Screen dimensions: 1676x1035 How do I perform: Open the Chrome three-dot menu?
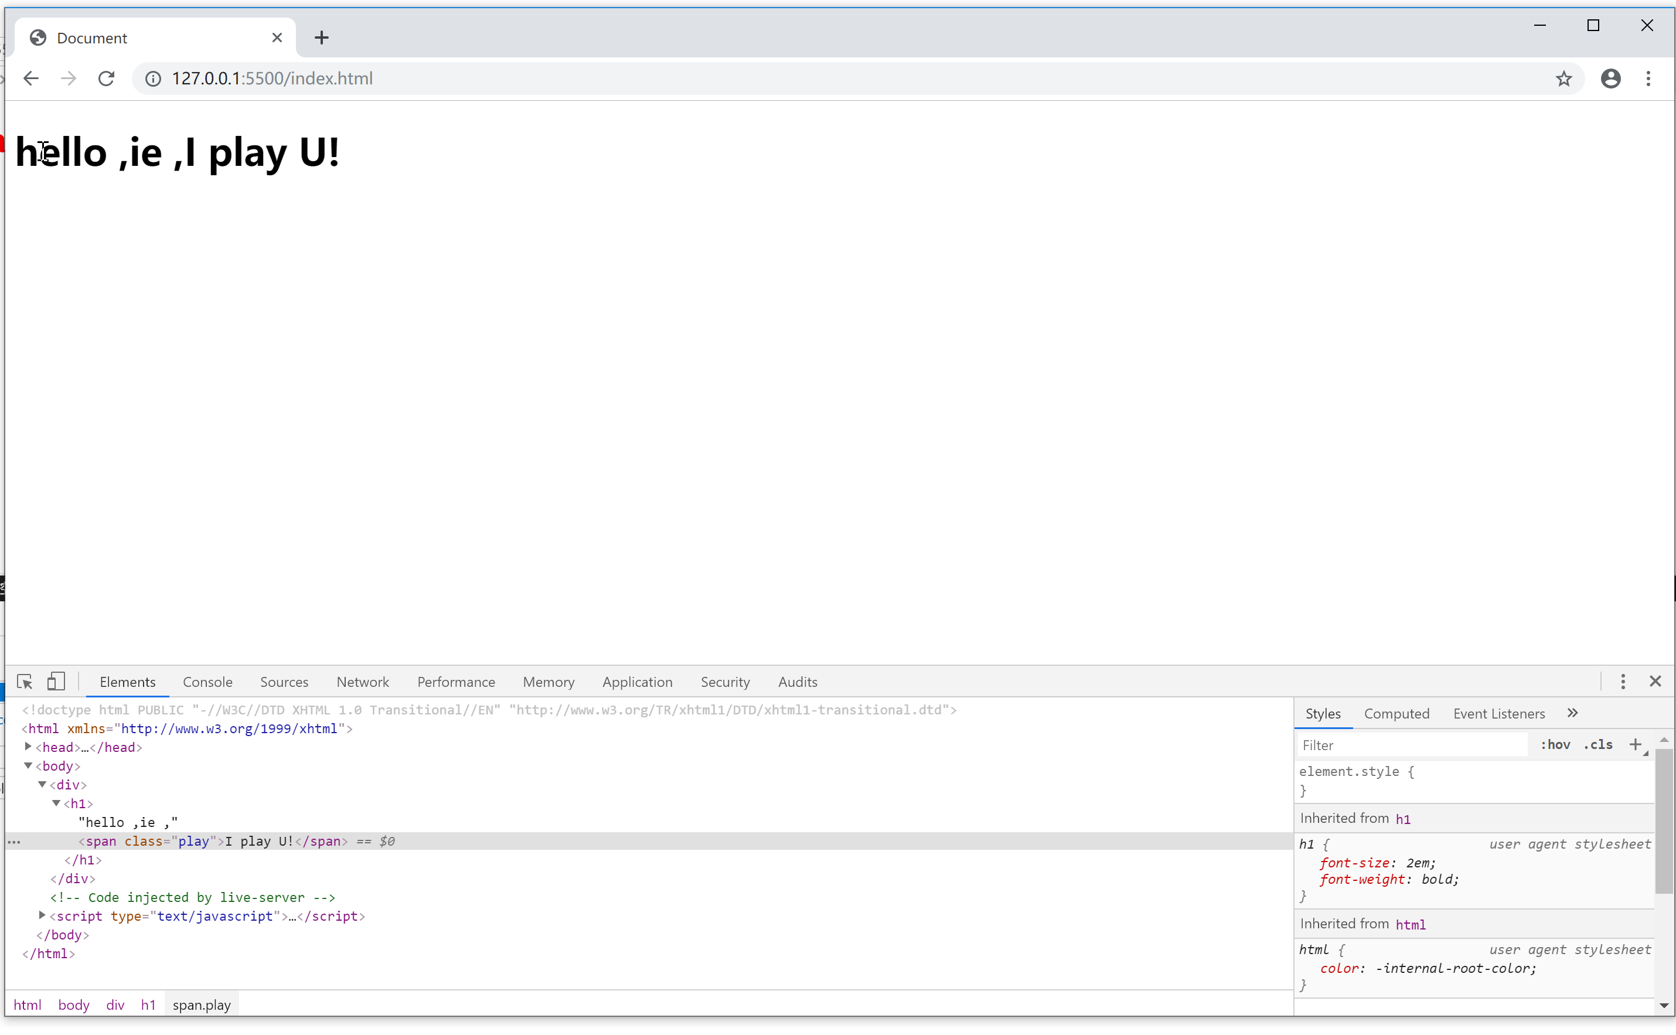point(1648,79)
